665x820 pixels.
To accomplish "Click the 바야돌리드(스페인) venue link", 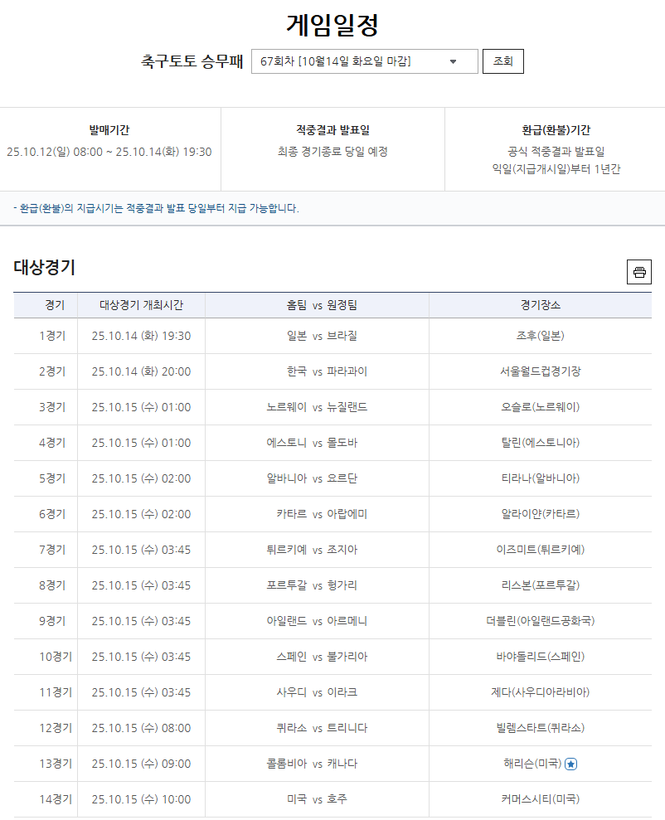I will coord(539,657).
